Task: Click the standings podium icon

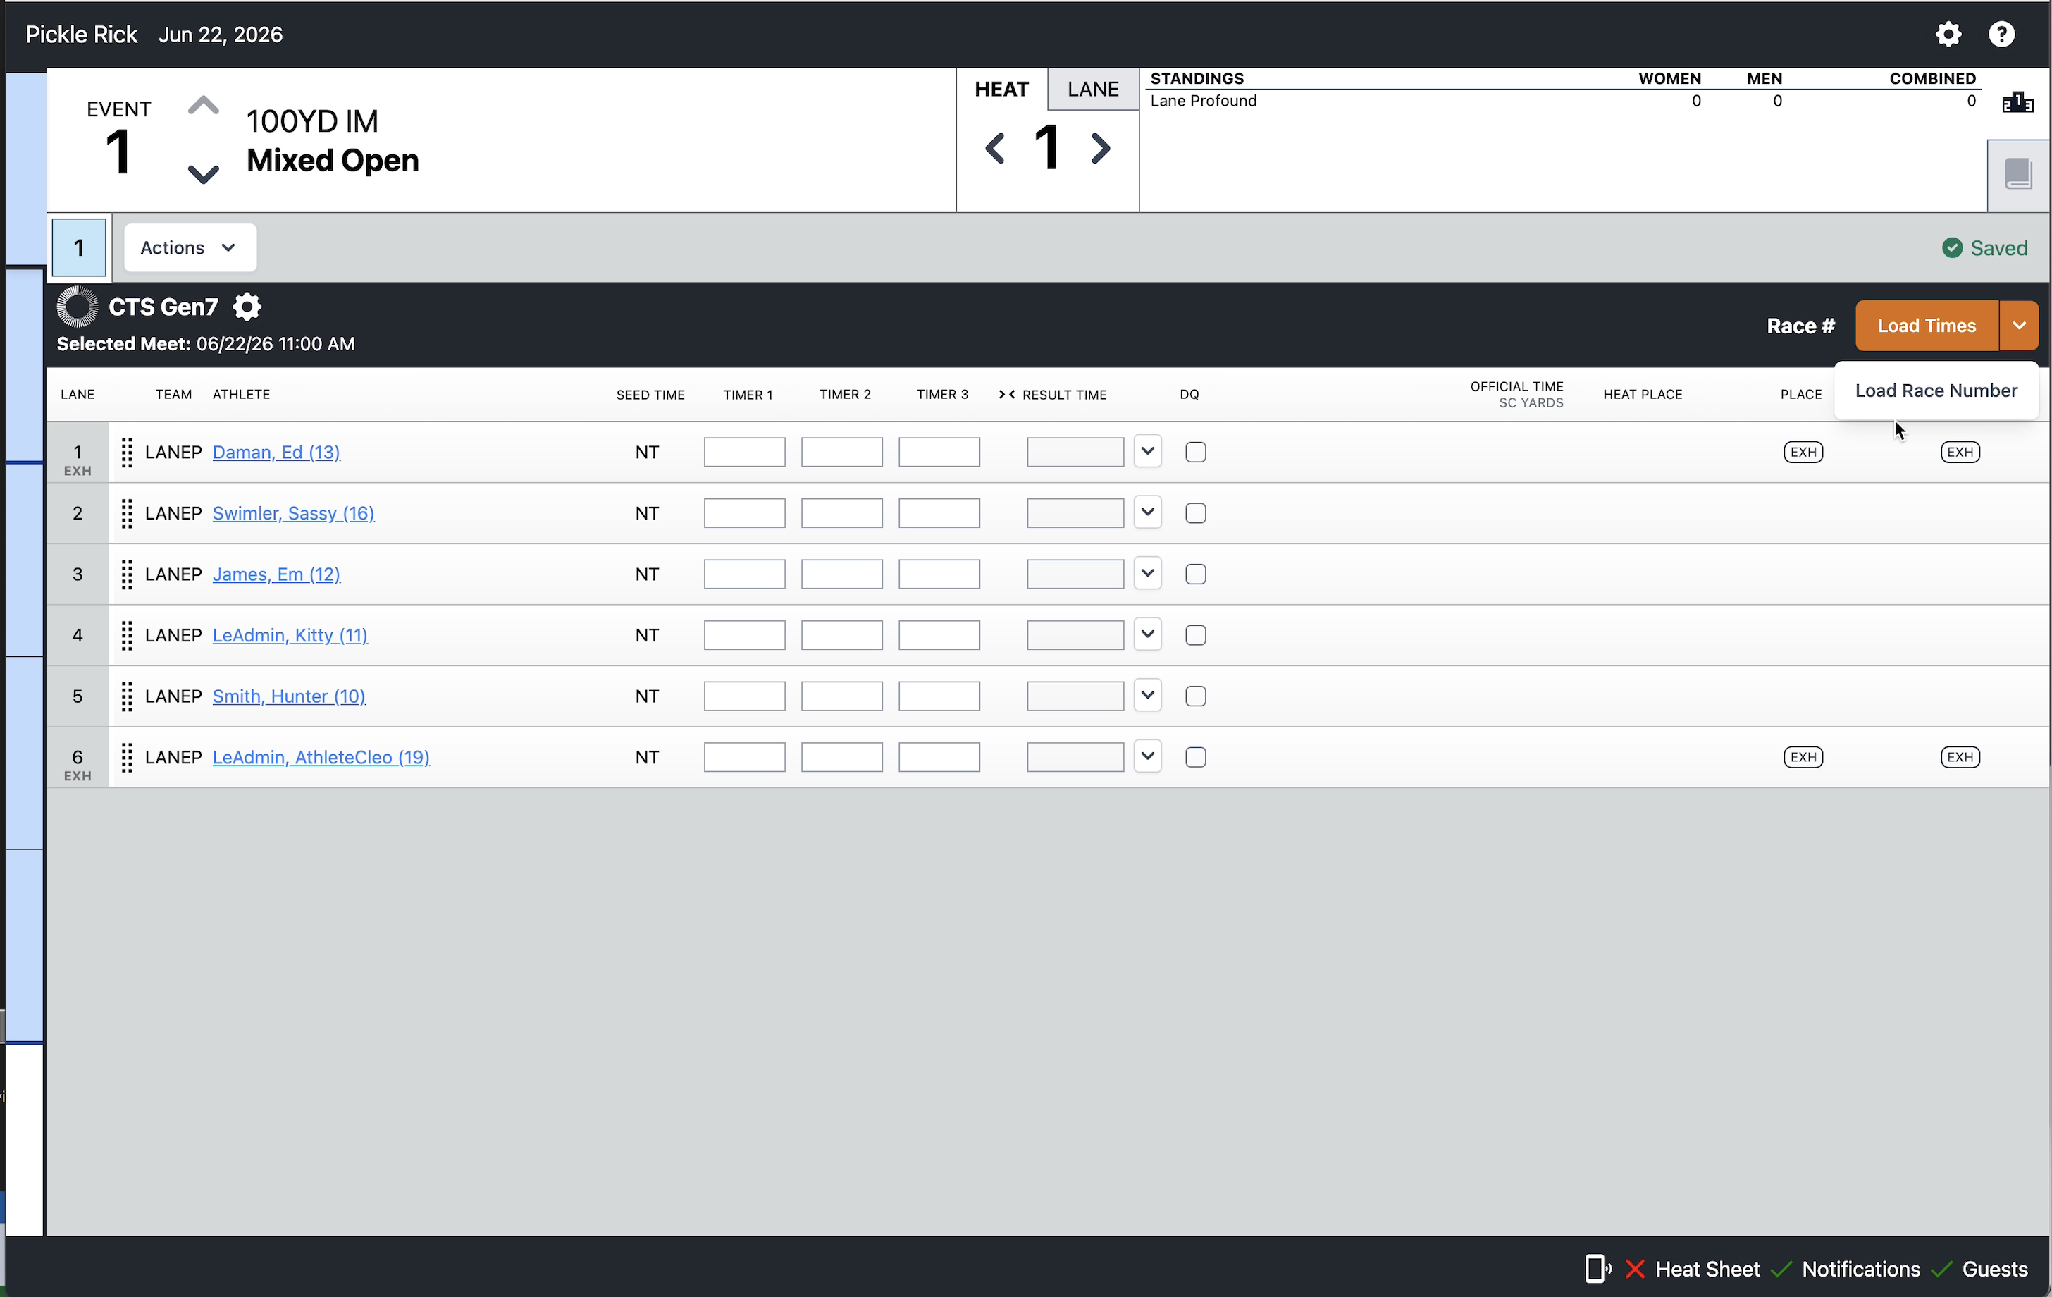Action: pyautogui.click(x=2018, y=102)
